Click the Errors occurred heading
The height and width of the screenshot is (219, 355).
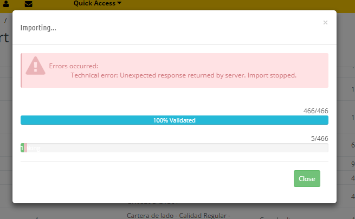73,66
